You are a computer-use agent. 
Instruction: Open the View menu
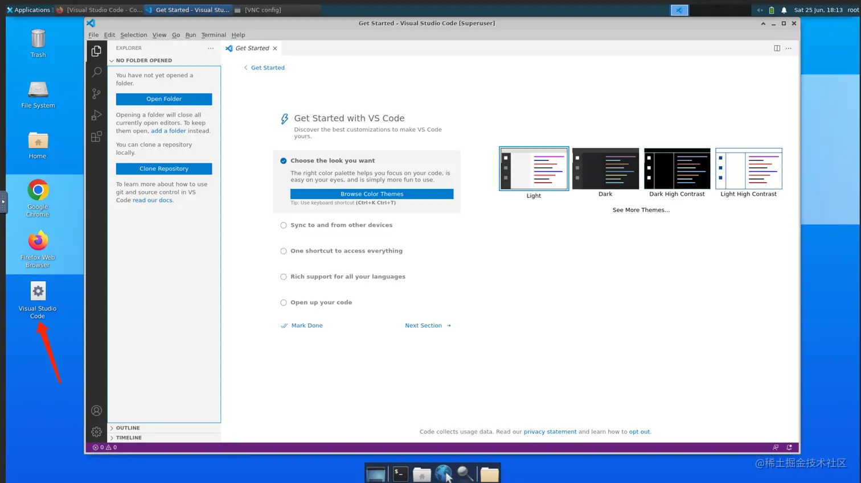click(159, 35)
